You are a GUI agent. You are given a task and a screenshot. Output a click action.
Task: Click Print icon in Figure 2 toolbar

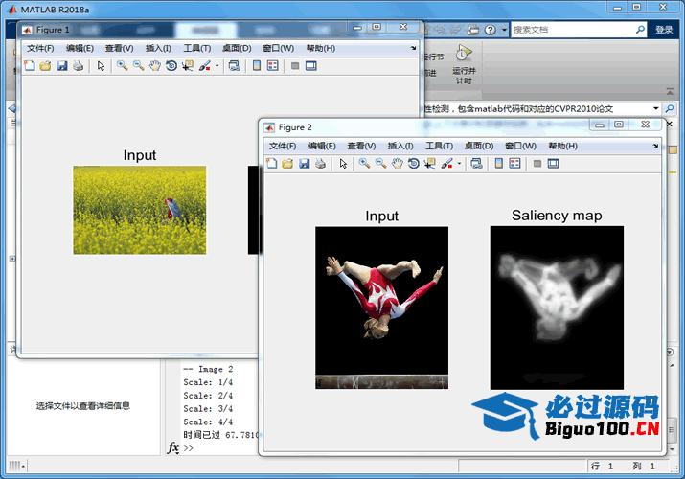click(x=320, y=164)
